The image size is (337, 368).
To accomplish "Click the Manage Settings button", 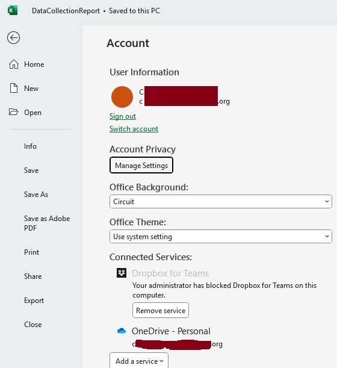I will pos(141,166).
